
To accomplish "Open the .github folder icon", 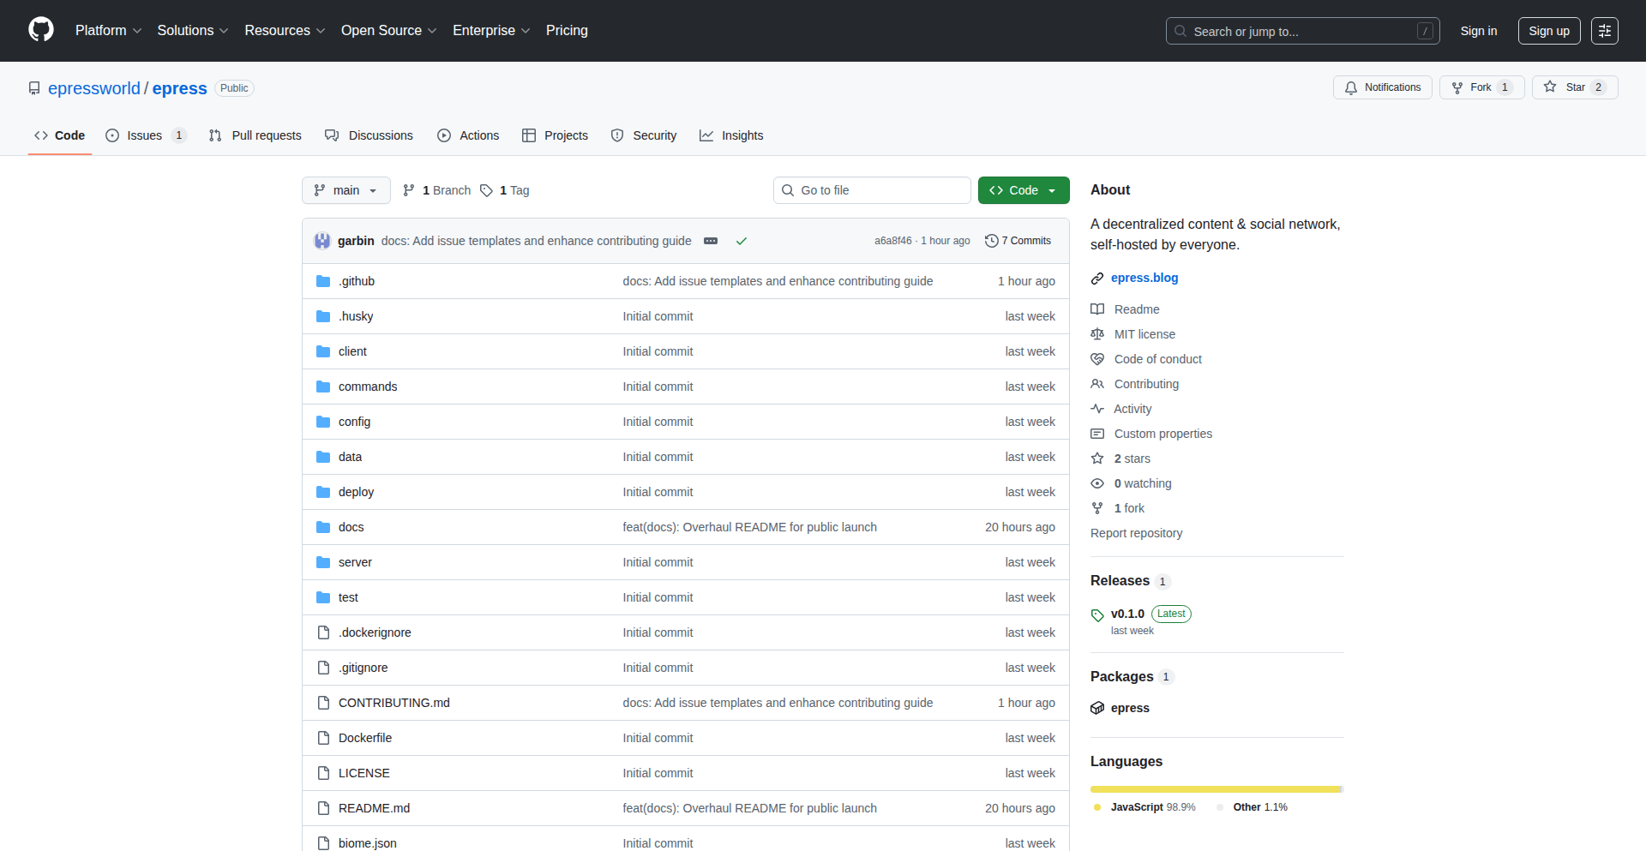I will coord(323,281).
